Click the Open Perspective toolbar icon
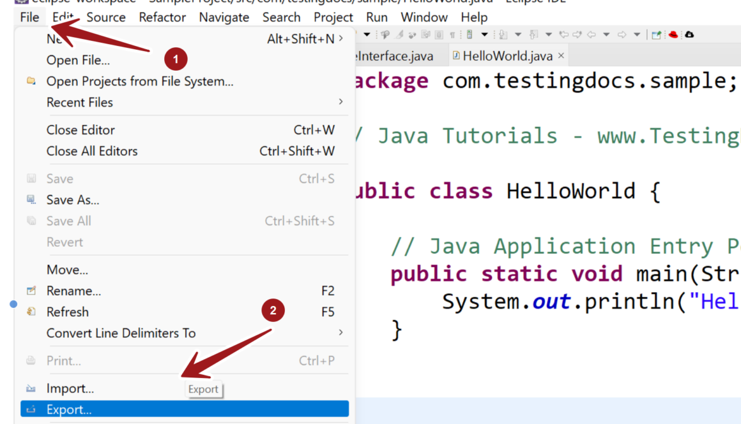Image resolution: width=741 pixels, height=424 pixels. [x=656, y=34]
